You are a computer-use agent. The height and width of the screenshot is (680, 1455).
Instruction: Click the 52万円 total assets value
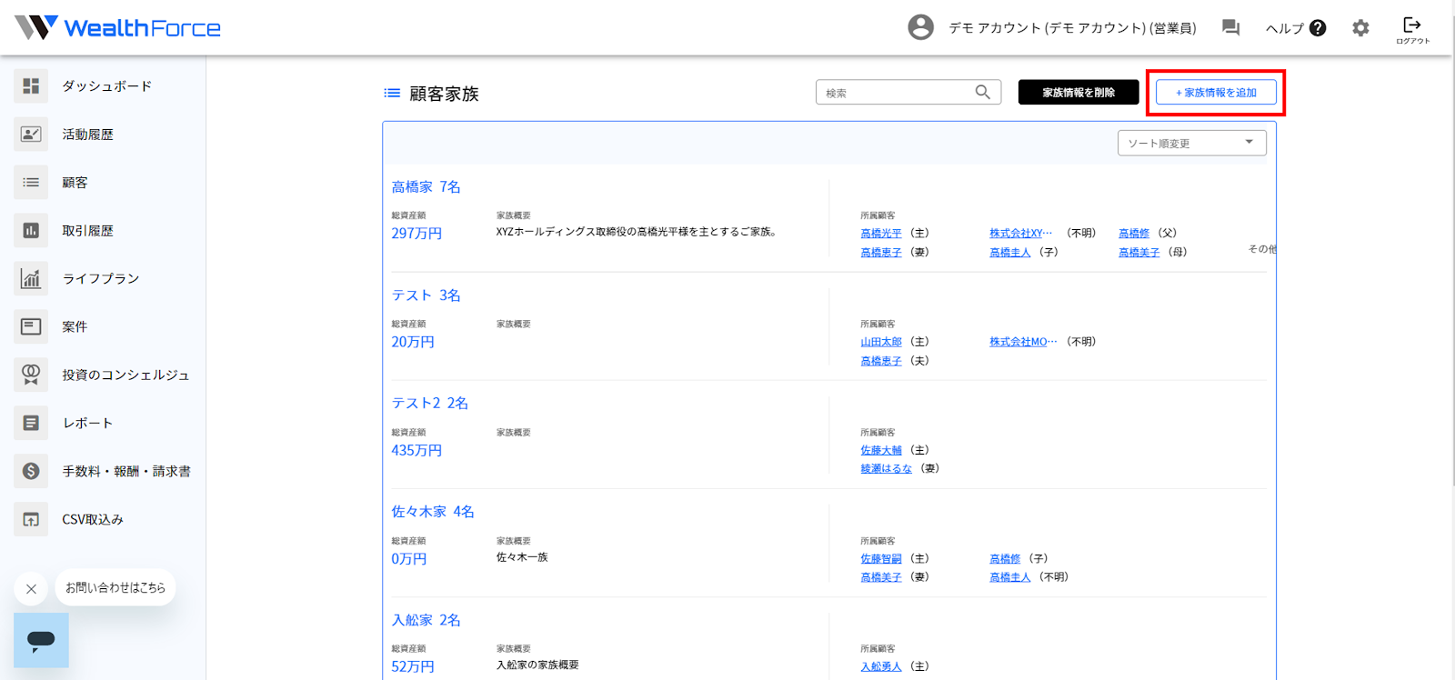pos(413,666)
